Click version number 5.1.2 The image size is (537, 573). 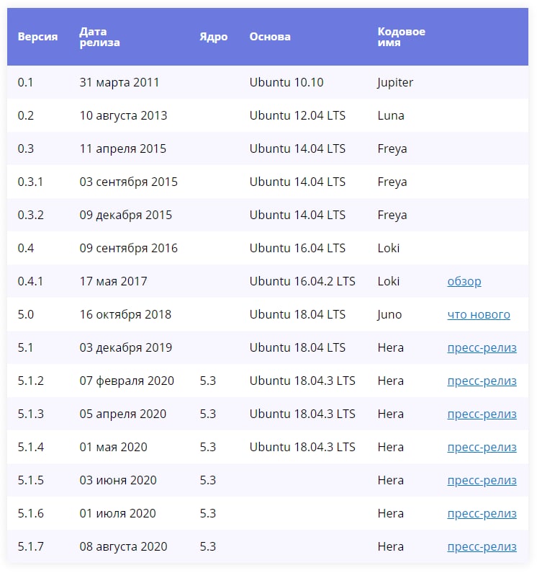(30, 381)
